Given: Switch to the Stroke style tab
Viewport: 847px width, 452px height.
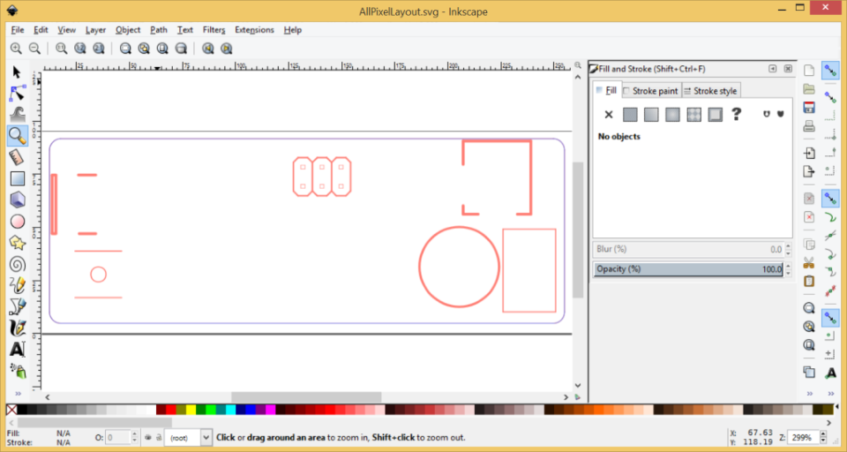Looking at the screenshot, I should point(710,91).
